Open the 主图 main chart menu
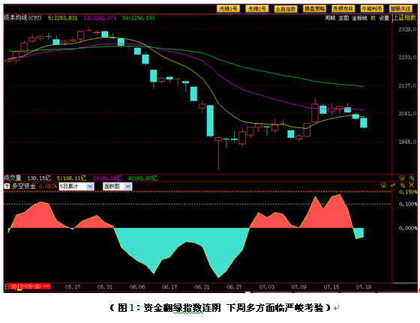Viewport: 420px width, 323px height. (343, 18)
